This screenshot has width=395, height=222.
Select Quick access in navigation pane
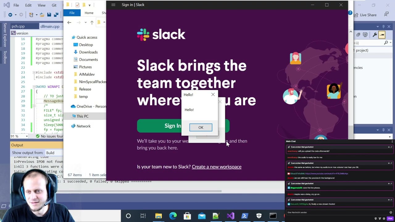pos(84,37)
